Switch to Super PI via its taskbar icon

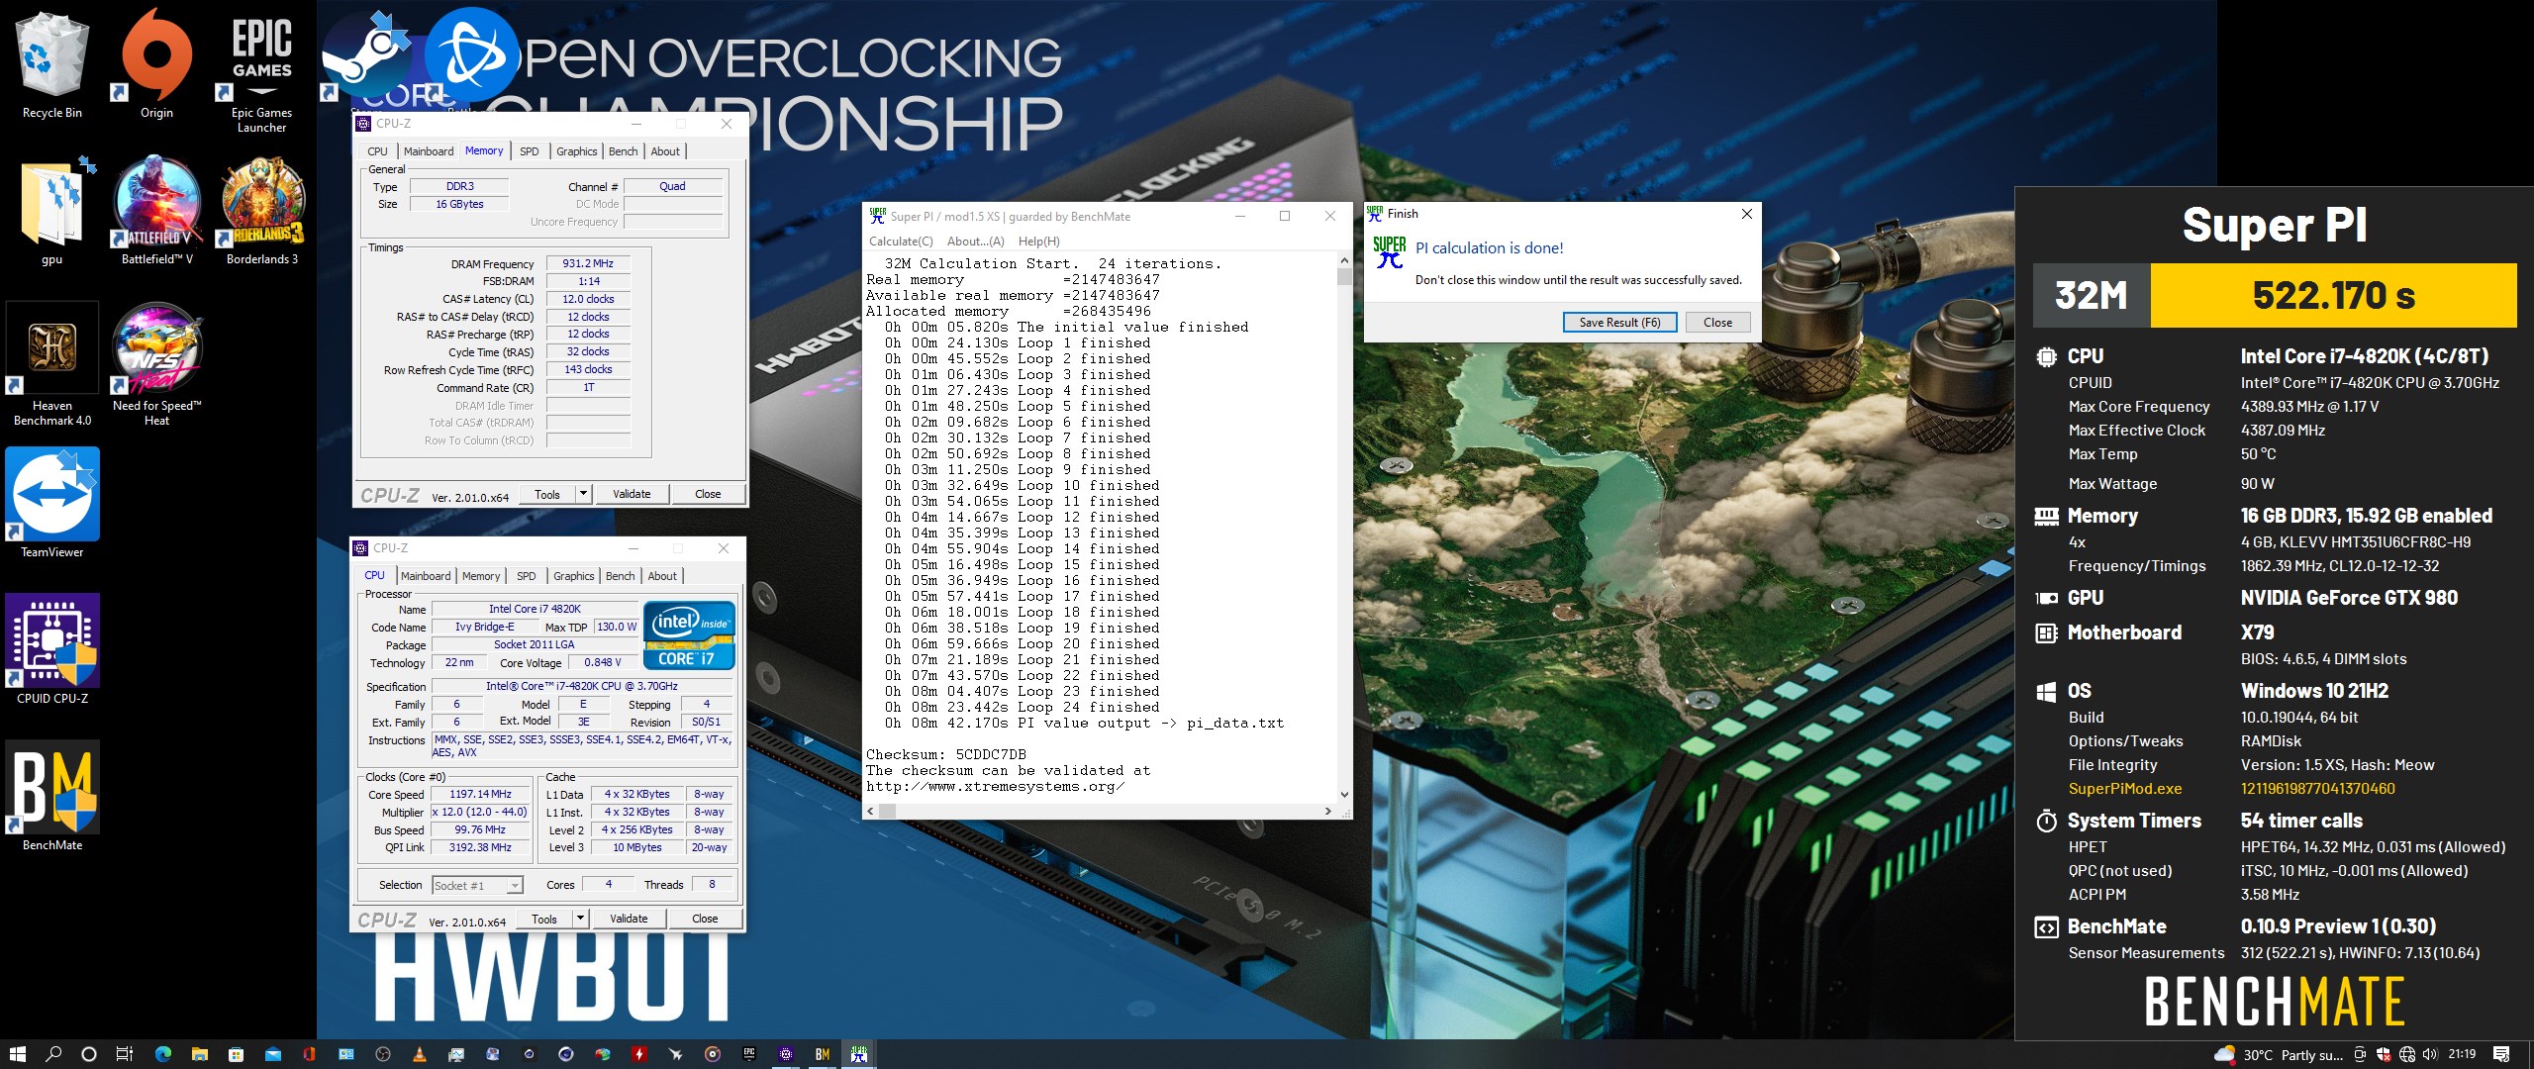pos(858,1054)
